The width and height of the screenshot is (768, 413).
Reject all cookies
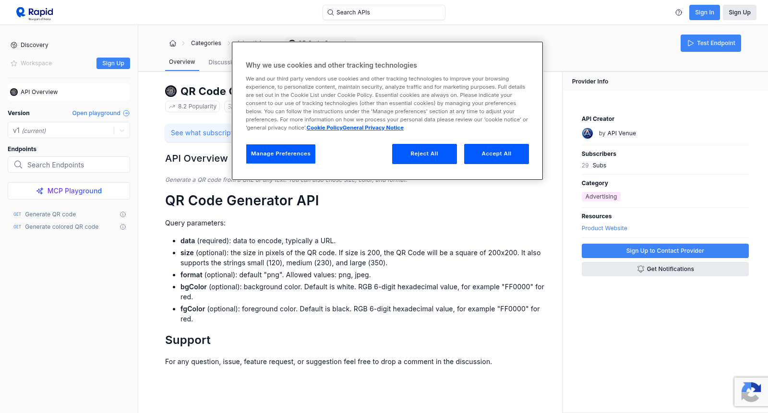[x=424, y=154]
